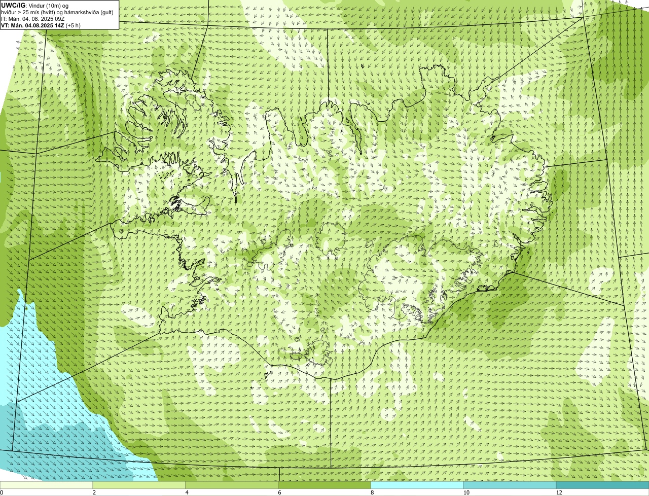Image resolution: width=649 pixels, height=496 pixels.
Task: Click the 'VT: Mán. 04.08.2025 14Z (+5 h)' line
Action: coord(41,25)
